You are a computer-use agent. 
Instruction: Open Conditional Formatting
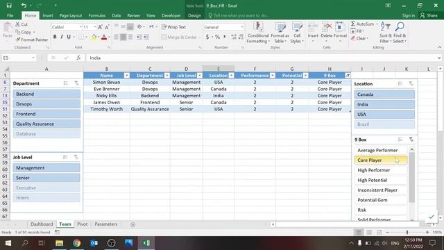click(258, 33)
